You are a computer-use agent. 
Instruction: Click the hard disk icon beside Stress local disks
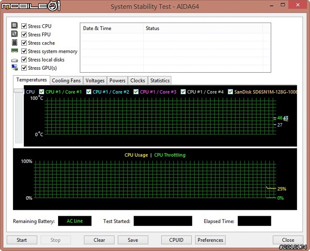coord(15,60)
